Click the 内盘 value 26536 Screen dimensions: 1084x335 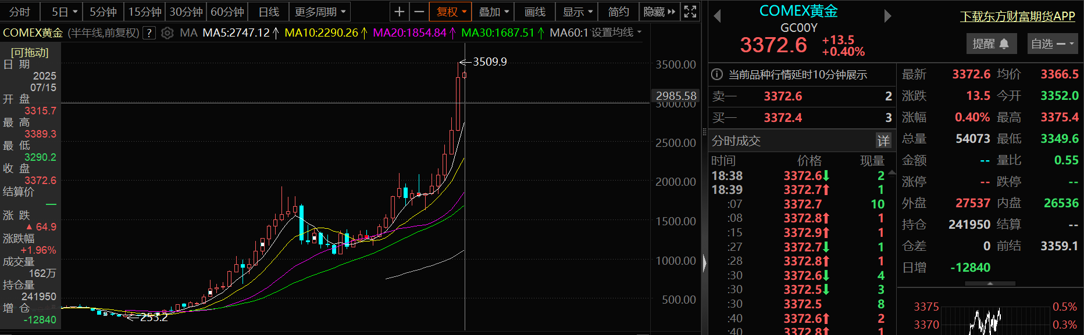tap(1061, 203)
